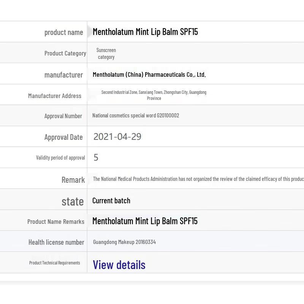
Task: Click 'Mentholatum (China) Pharmaceuticals Co., Ltd.'
Action: pos(149,74)
